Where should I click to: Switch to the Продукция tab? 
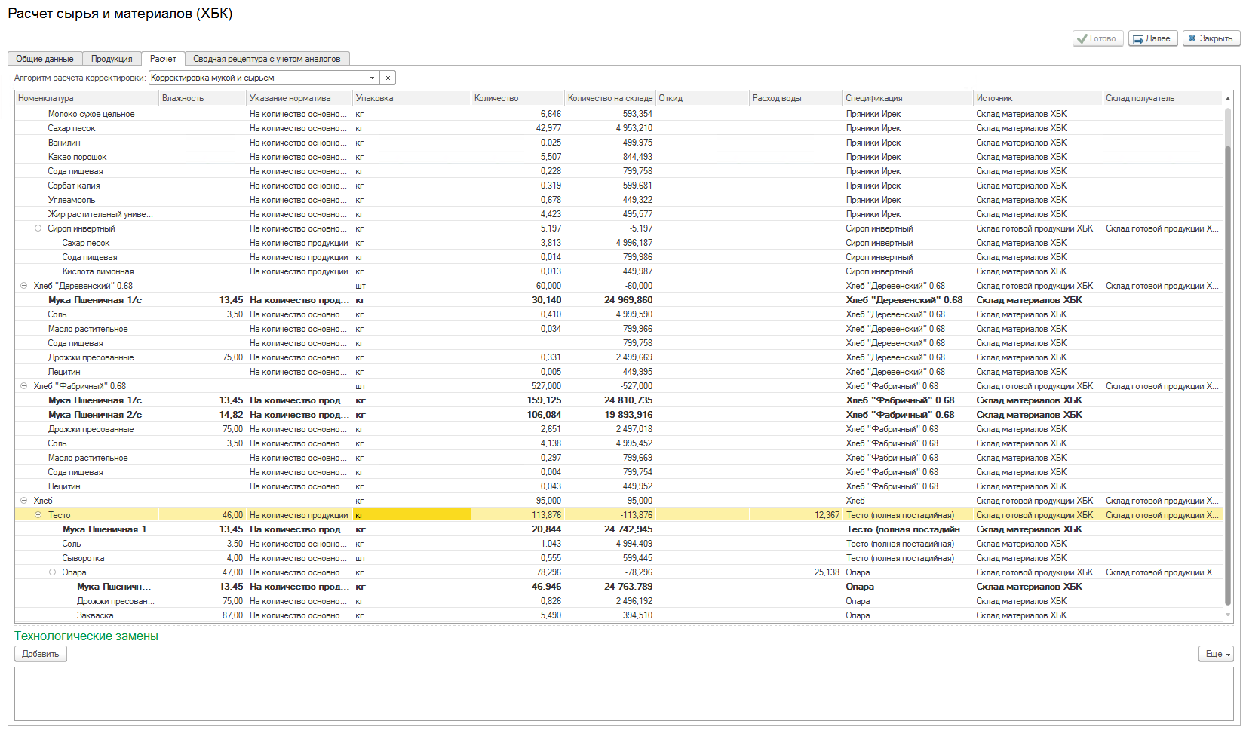112,59
